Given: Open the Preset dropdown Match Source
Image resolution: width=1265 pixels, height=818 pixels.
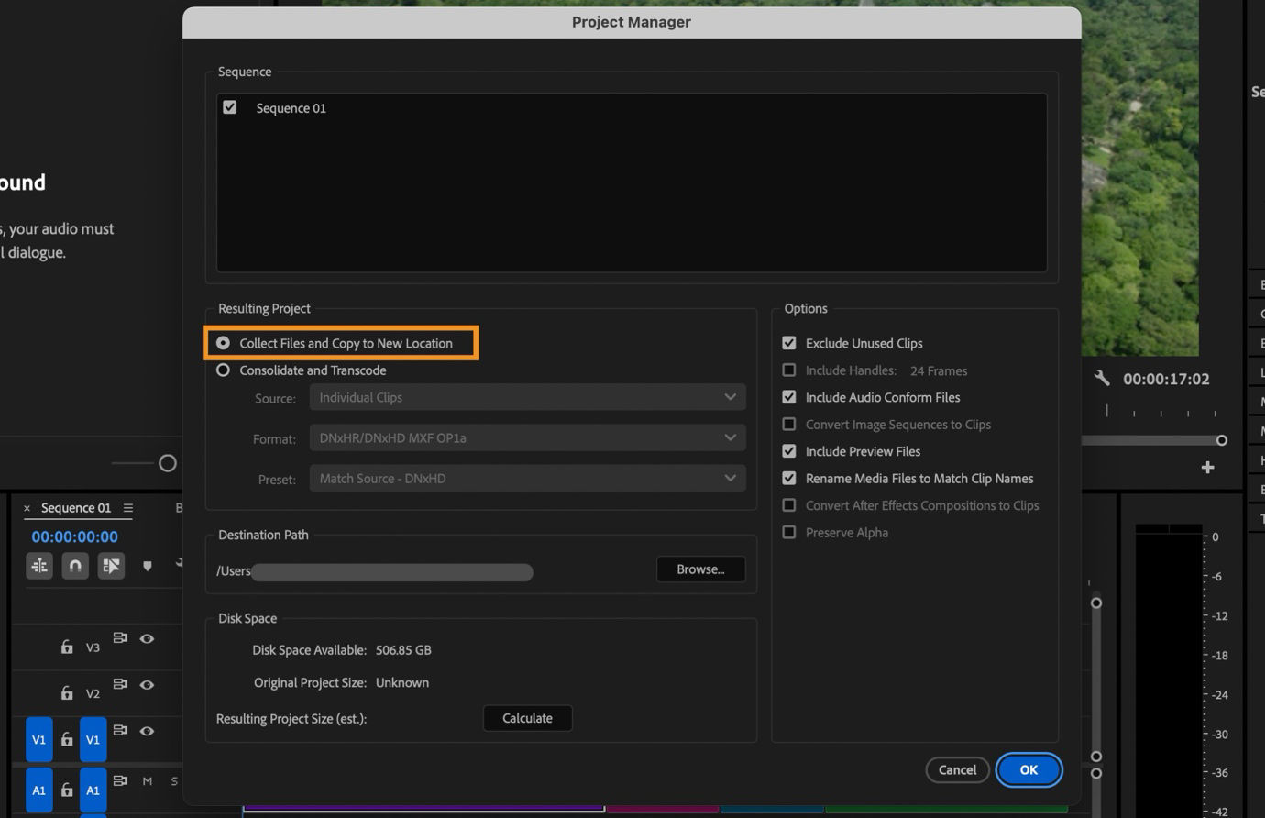Looking at the screenshot, I should (x=527, y=478).
